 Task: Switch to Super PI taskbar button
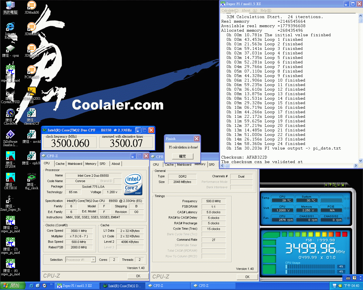[77, 286]
